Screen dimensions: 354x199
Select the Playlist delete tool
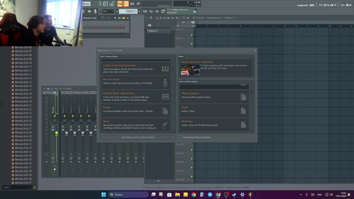(165, 18)
